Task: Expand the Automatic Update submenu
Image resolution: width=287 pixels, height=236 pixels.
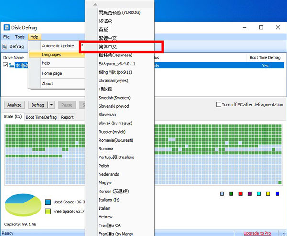Action: [x=57, y=46]
